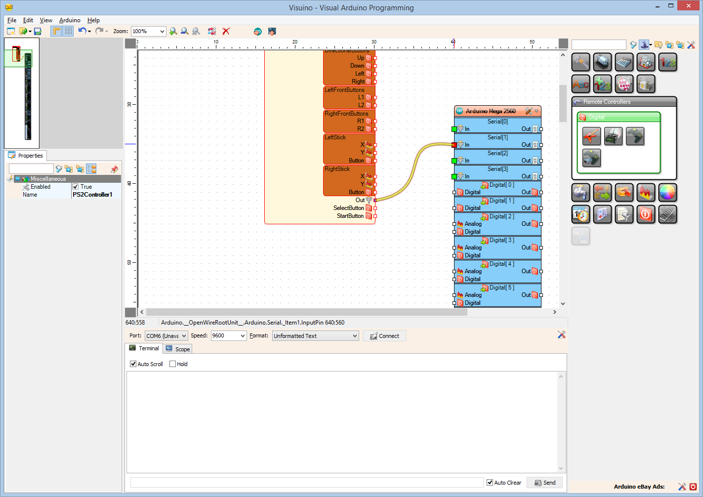
Task: Click inside the terminal message input field
Action: coord(306,483)
